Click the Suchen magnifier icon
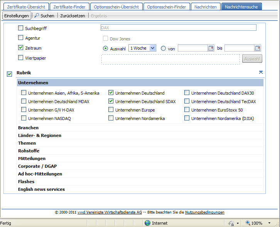280x227 pixels. (37, 16)
